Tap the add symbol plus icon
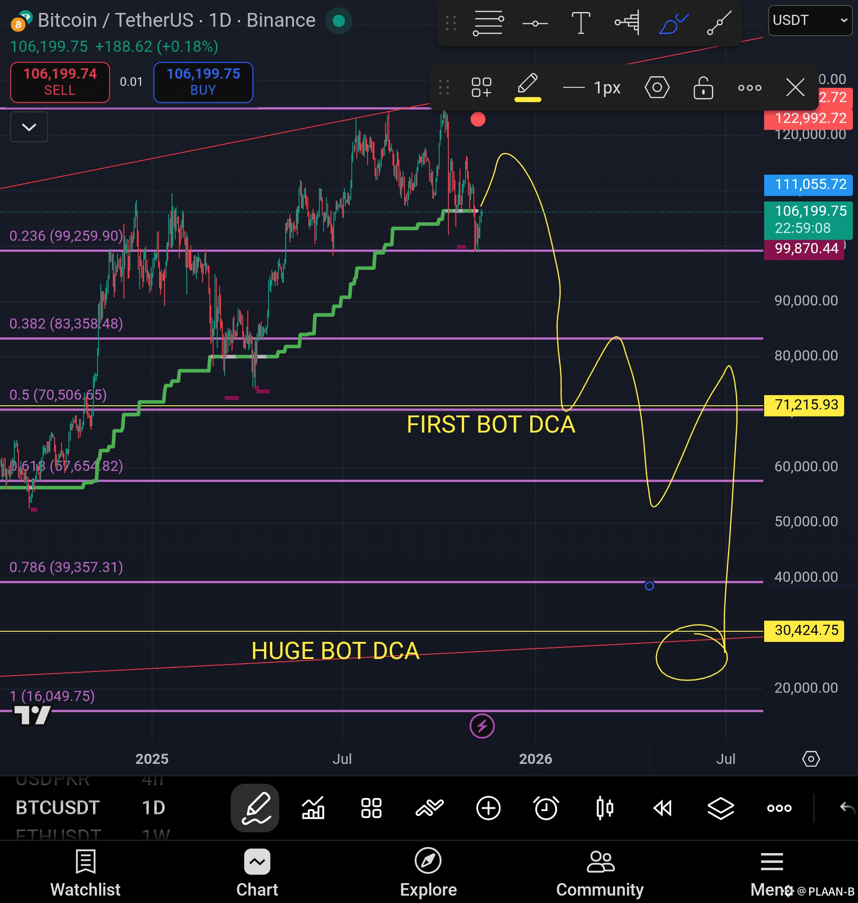 tap(488, 808)
